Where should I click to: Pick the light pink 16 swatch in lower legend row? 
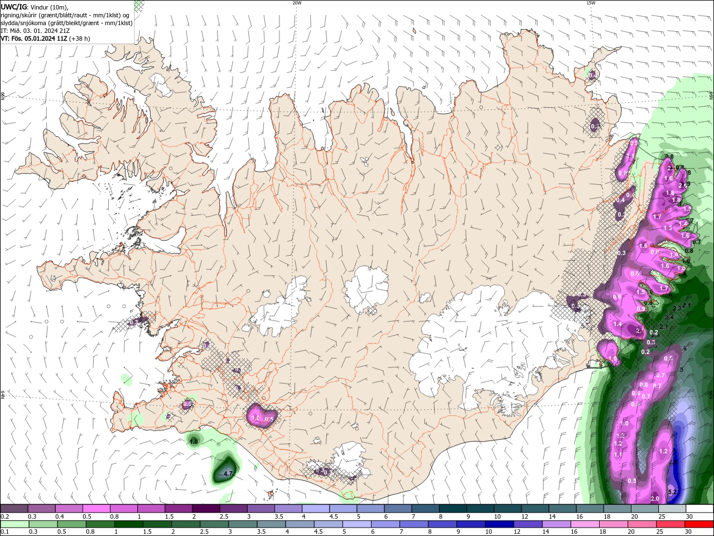(x=584, y=524)
